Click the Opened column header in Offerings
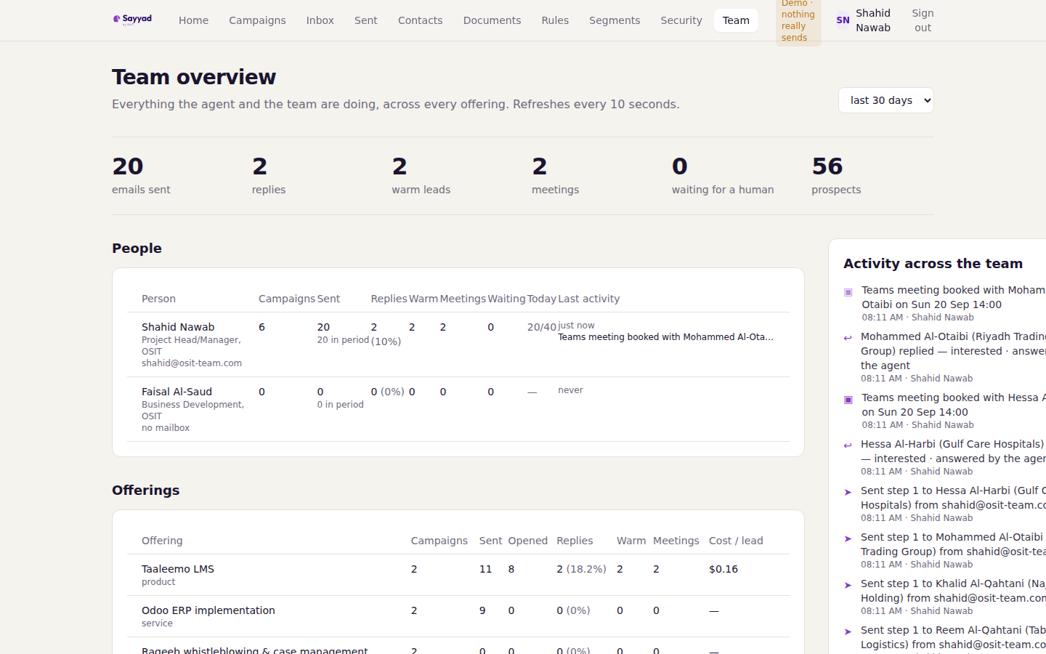The height and width of the screenshot is (654, 1046). coord(527,541)
